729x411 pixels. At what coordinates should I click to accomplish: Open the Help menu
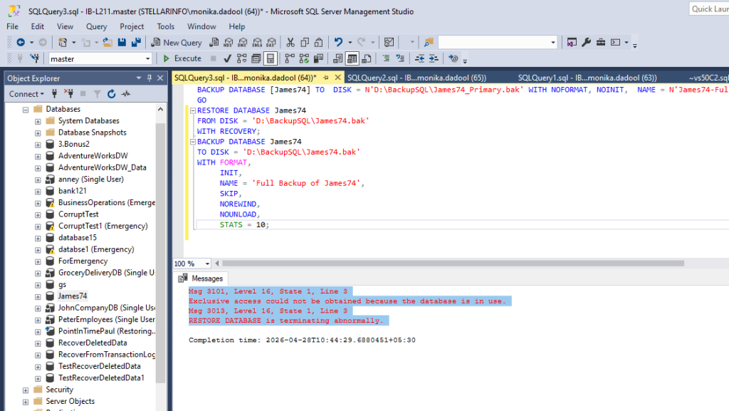[x=236, y=26]
